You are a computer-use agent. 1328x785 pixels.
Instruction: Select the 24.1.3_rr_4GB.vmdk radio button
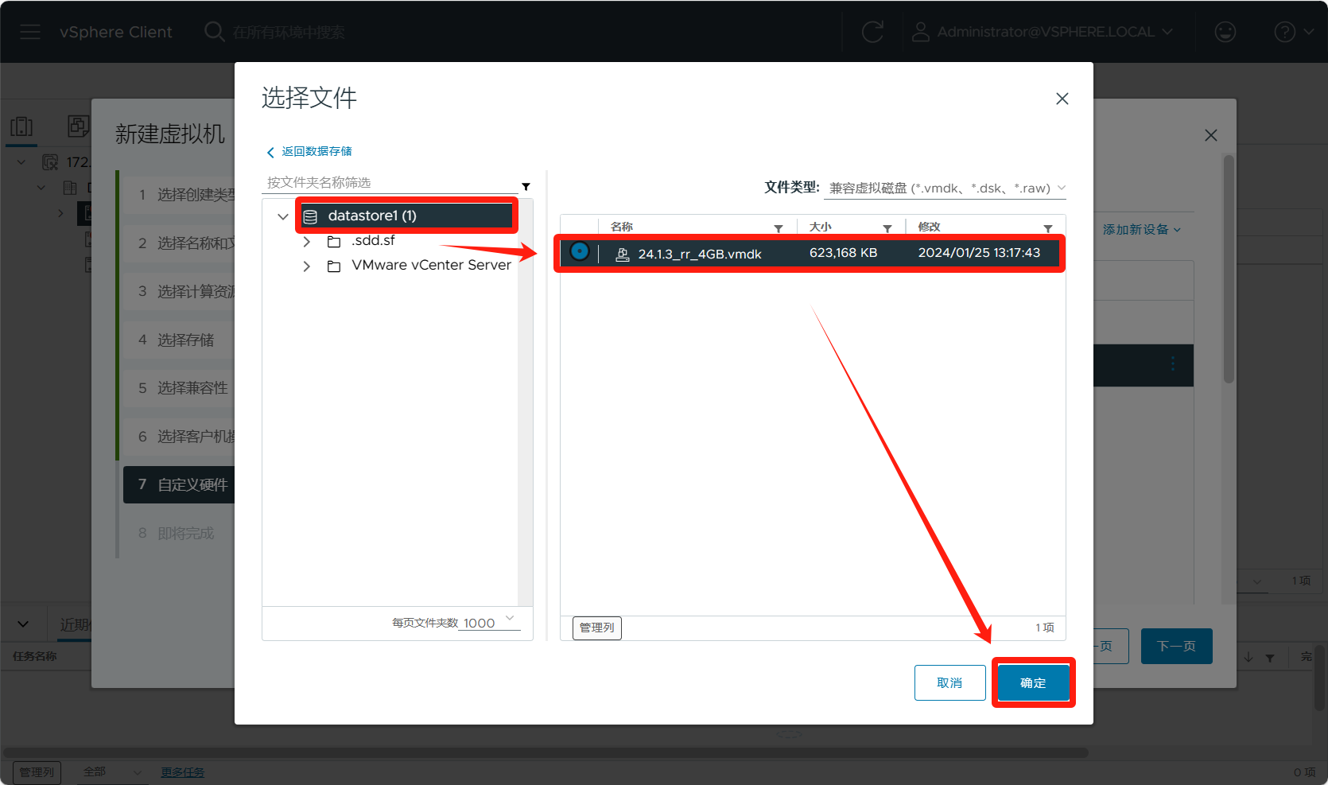(x=580, y=252)
